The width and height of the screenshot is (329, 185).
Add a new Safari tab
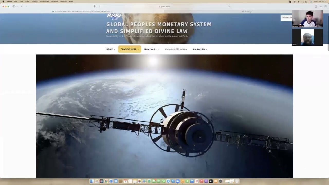tap(321, 6)
